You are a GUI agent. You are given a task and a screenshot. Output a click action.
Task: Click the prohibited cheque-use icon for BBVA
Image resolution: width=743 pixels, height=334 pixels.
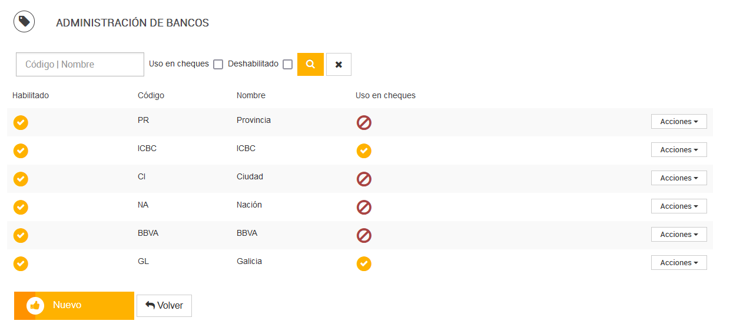(x=364, y=235)
